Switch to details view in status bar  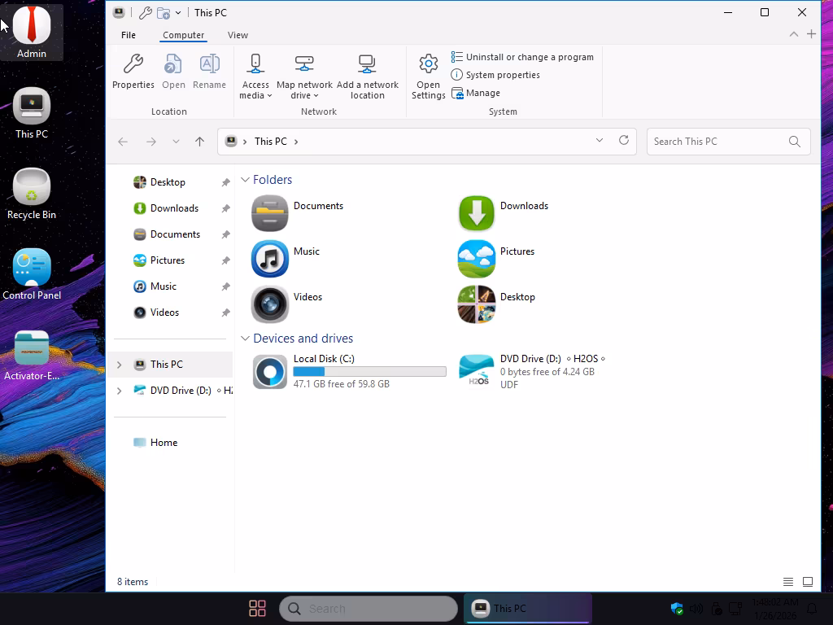pos(788,582)
